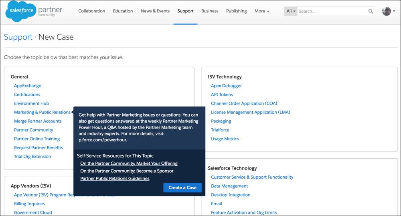Select the Email topic
This screenshot has width=401, height=216.
(x=217, y=204)
